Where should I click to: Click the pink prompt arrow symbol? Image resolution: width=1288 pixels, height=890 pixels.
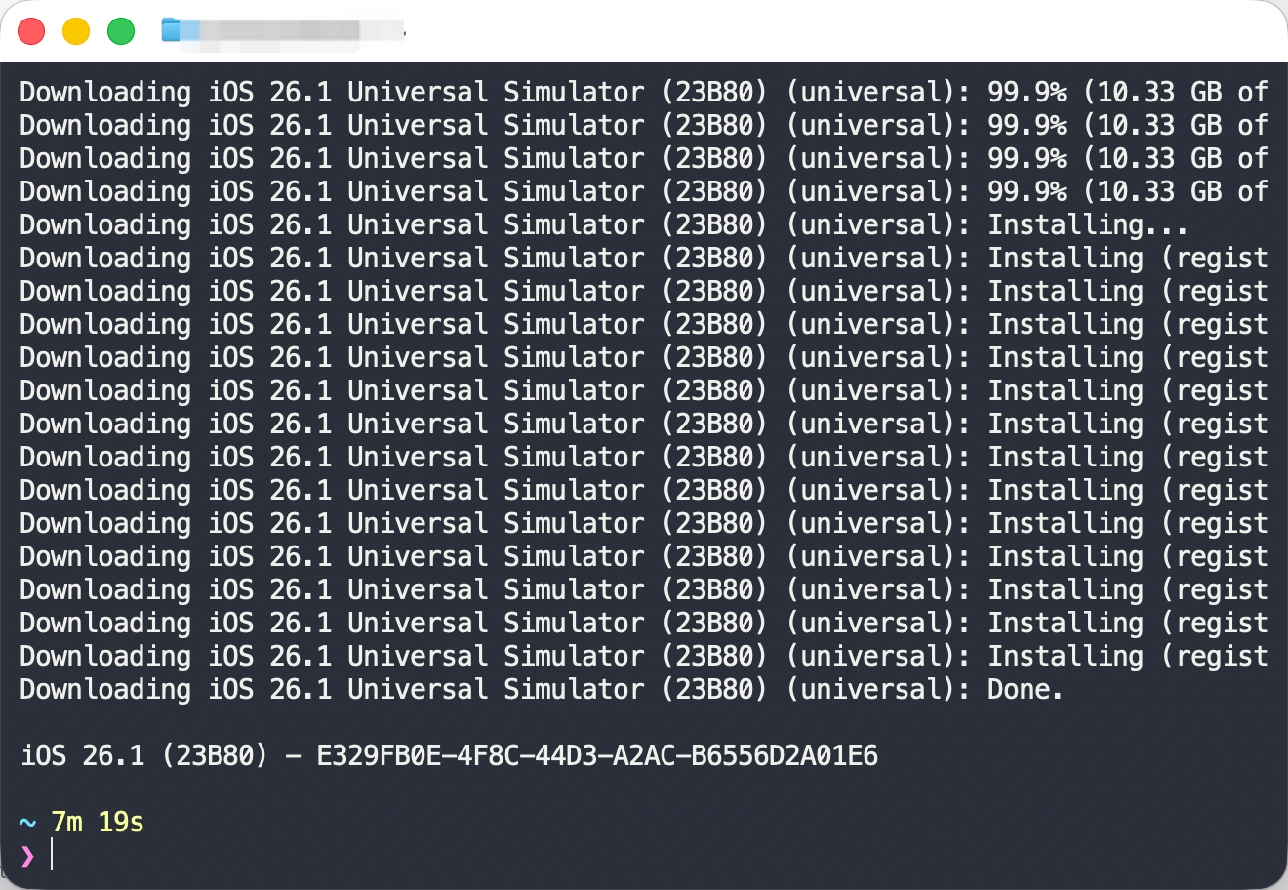(x=27, y=856)
